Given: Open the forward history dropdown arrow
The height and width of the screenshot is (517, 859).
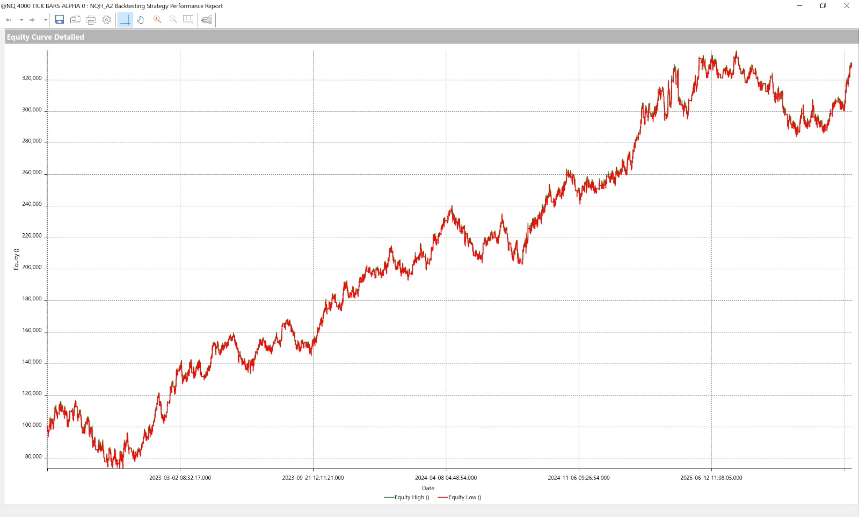Looking at the screenshot, I should pyautogui.click(x=46, y=20).
